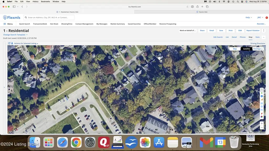The height and width of the screenshot is (151, 269).
Task: Choose the polygon draw shape tool
Action: pos(262,110)
